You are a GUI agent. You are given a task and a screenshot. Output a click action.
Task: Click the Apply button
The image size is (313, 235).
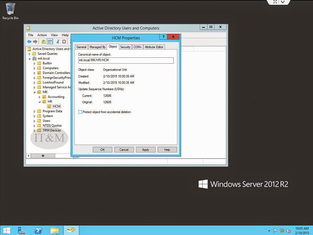point(146,149)
